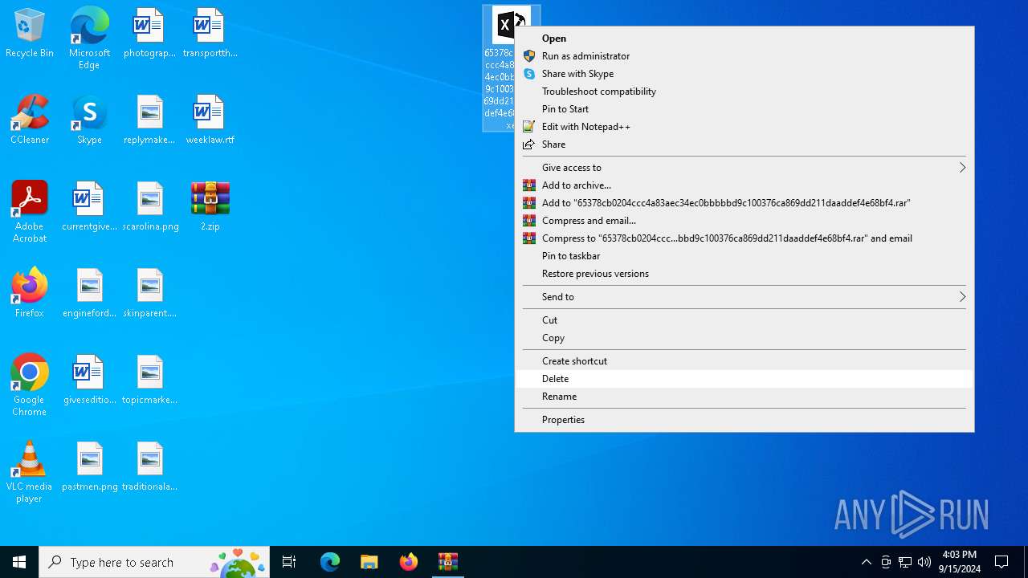Choose Rename in the context menu
This screenshot has height=578, width=1028.
pyautogui.click(x=744, y=397)
